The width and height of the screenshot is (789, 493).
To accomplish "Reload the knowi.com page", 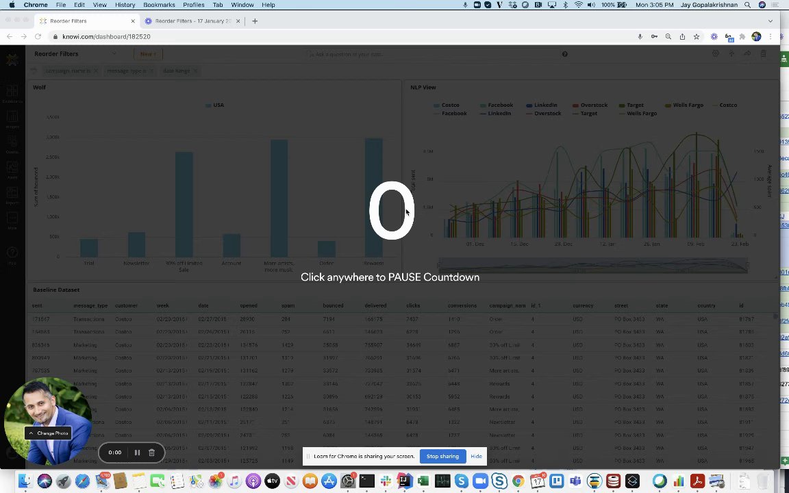I will pos(38,37).
